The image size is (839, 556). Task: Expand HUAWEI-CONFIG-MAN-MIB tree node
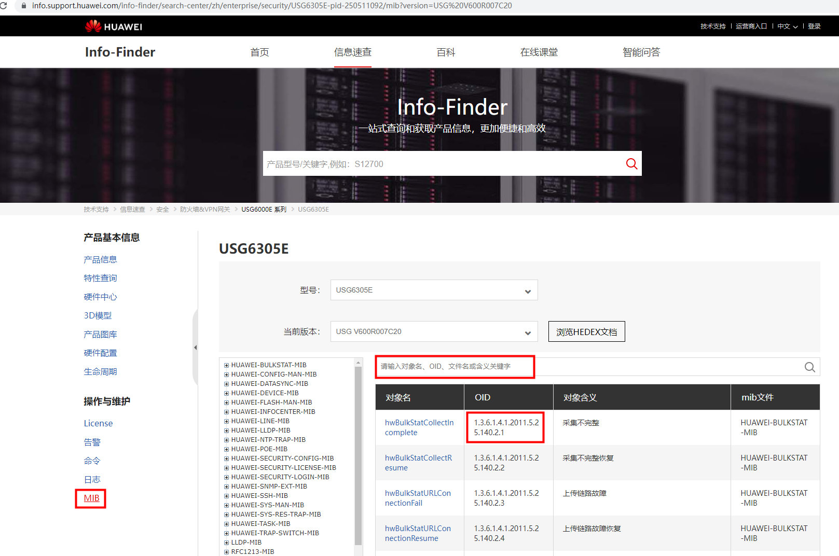[x=226, y=374]
